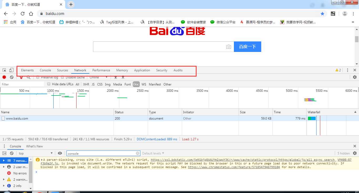Switch to the Elements tab
Screen dimensions: 359x193
pyautogui.click(x=27, y=70)
